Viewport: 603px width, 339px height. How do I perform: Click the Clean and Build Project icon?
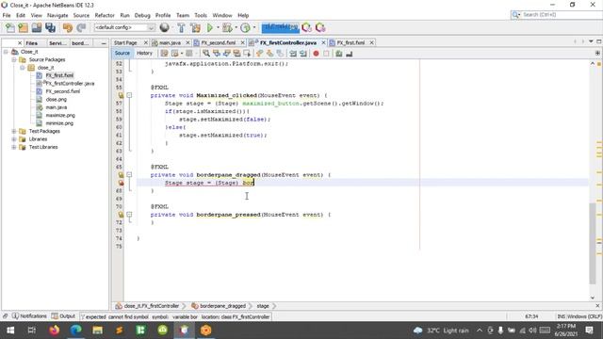coord(195,27)
